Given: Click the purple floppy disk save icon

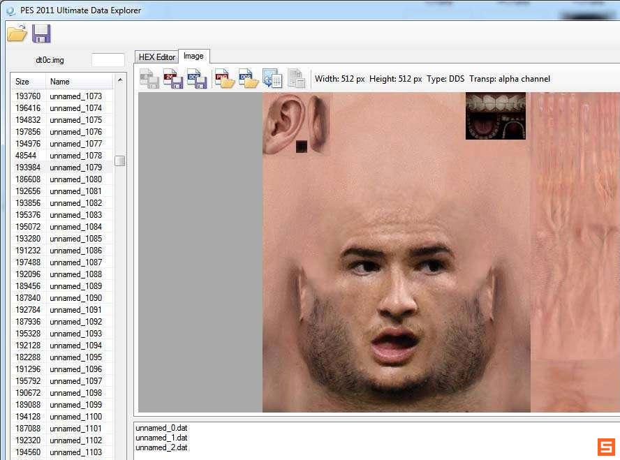Looking at the screenshot, I should pos(41,33).
